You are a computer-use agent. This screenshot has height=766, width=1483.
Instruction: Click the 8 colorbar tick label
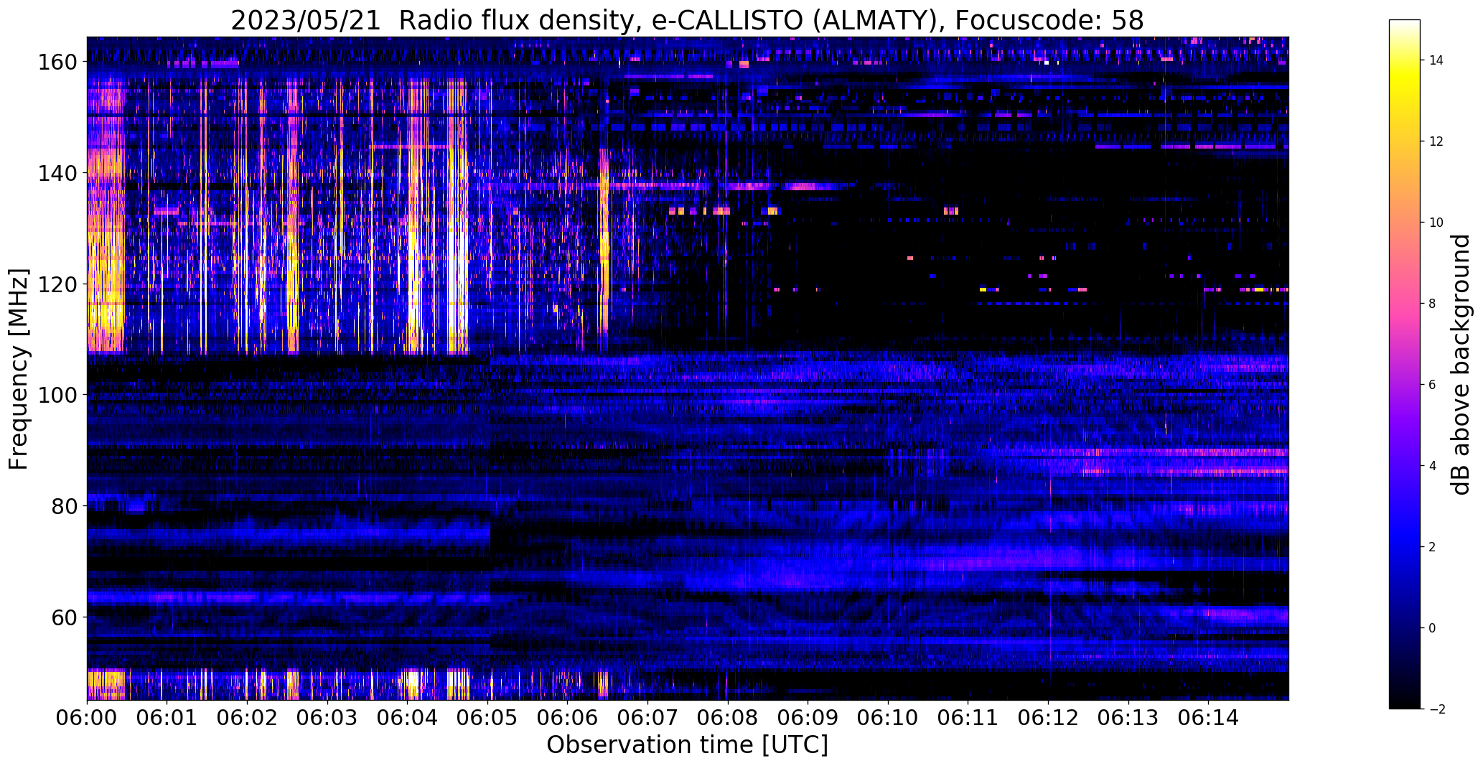point(1433,304)
